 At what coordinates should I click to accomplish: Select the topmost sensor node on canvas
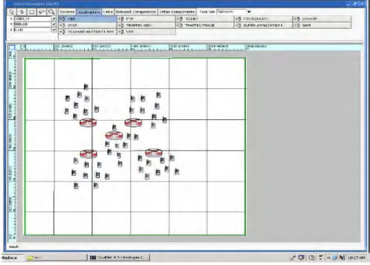click(86, 87)
